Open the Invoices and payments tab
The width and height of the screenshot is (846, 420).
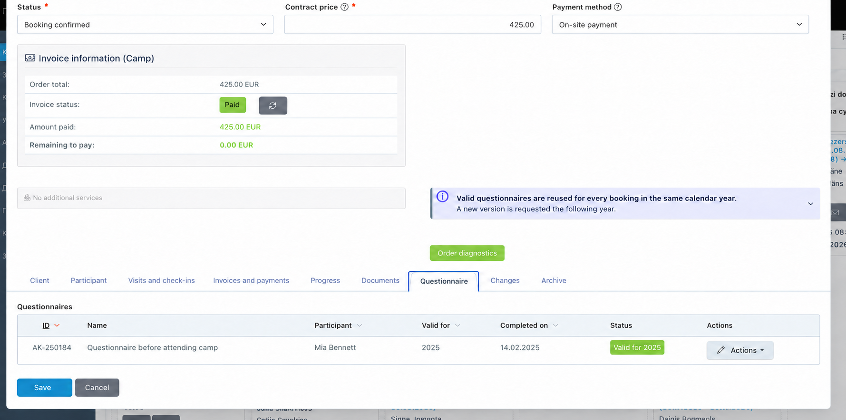251,280
